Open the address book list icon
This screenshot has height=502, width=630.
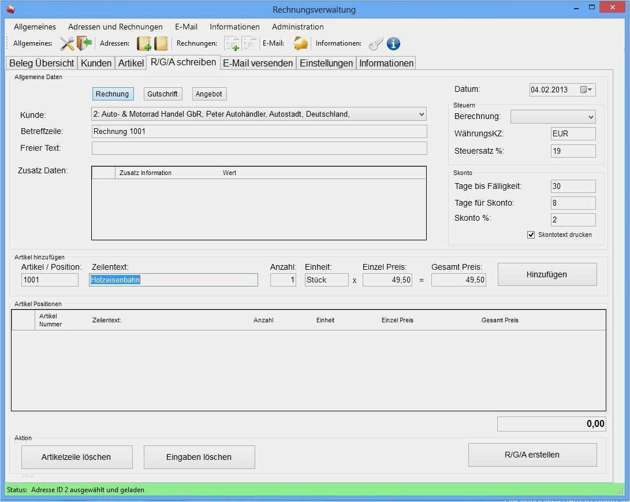(161, 44)
